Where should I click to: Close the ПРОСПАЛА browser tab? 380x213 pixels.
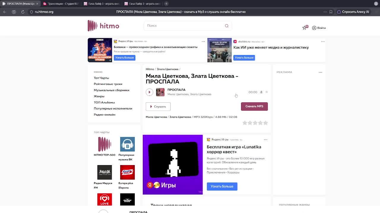[x=37, y=4]
